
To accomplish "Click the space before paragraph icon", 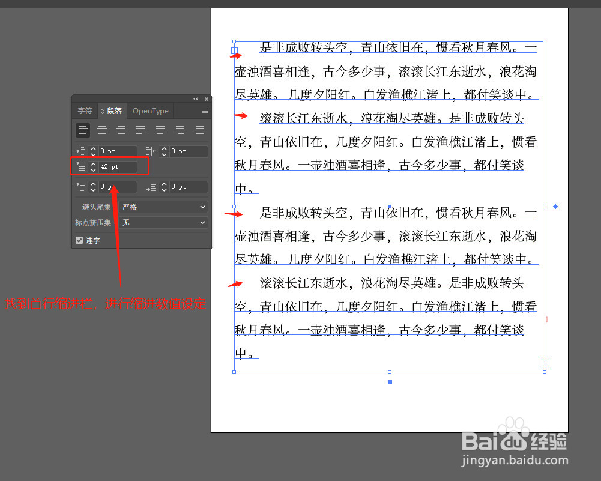I will pyautogui.click(x=80, y=187).
